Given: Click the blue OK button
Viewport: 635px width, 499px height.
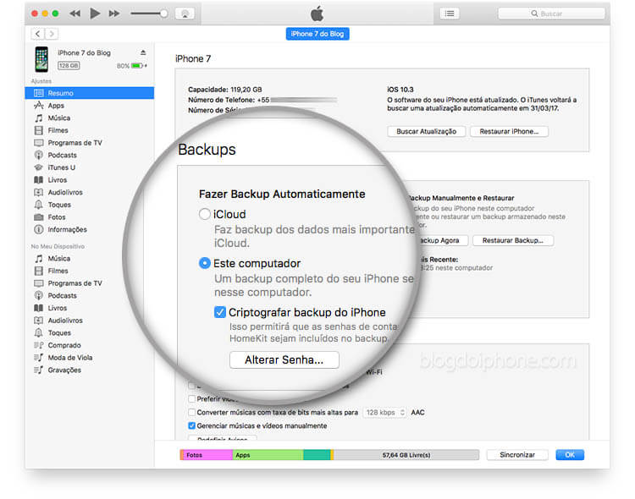Looking at the screenshot, I should click(x=570, y=455).
